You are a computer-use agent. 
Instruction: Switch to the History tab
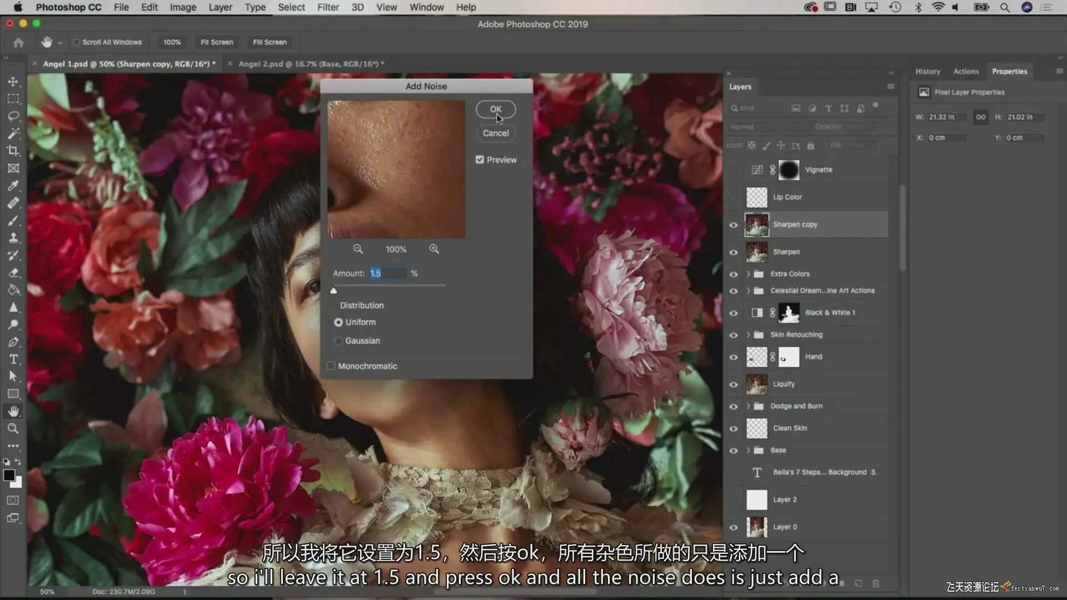pos(928,71)
